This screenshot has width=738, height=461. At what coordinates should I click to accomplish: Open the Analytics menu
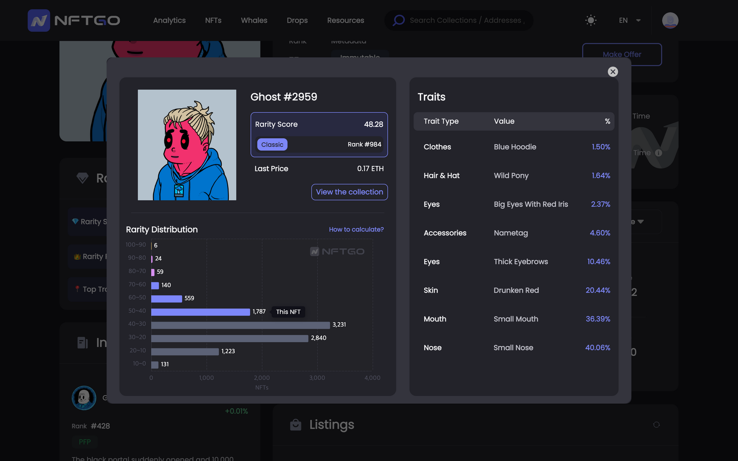[169, 20]
